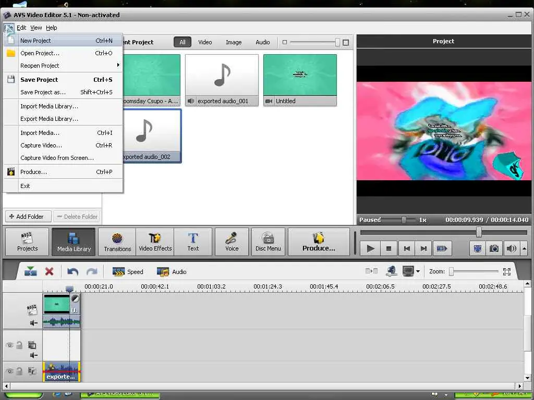
Task: Filter media library by Video
Action: 205,42
